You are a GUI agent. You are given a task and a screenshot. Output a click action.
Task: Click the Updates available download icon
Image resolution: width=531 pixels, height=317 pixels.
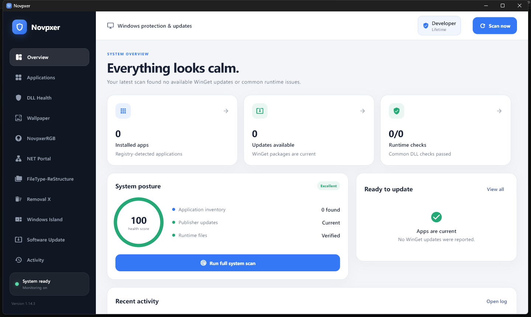[260, 111]
